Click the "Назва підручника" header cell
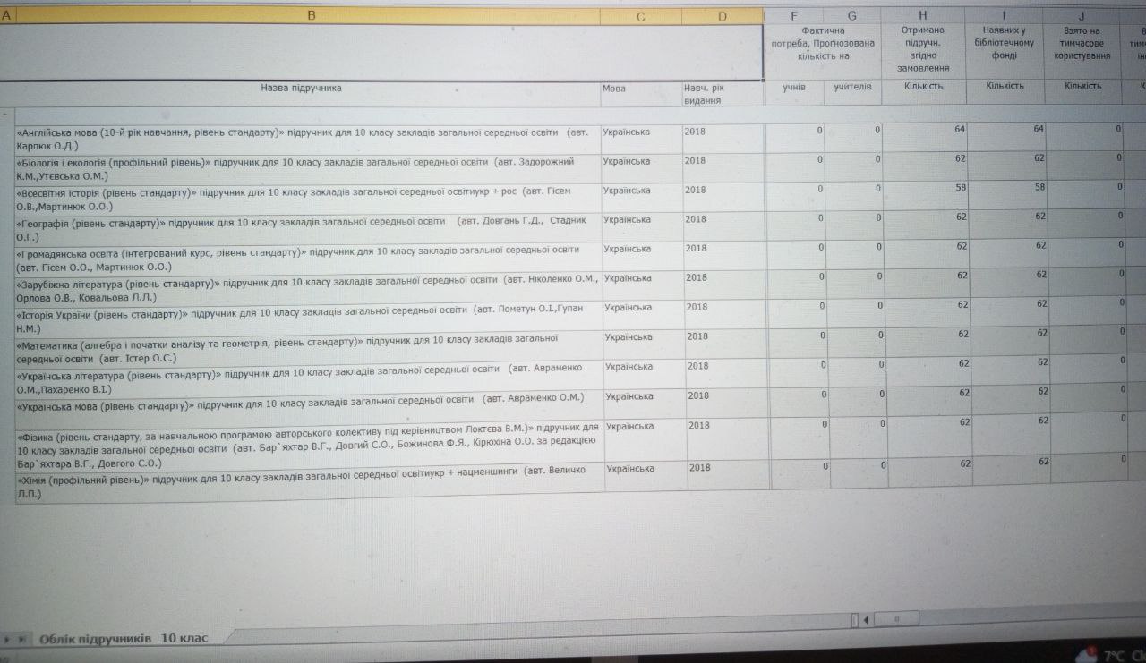Image resolution: width=1146 pixels, height=663 pixels. [301, 89]
